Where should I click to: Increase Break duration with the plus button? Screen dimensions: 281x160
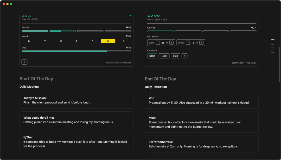201,43
